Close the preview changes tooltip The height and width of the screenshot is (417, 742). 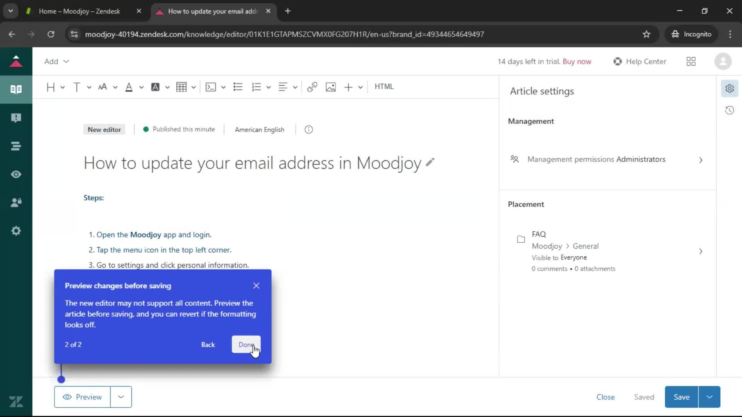pyautogui.click(x=256, y=286)
